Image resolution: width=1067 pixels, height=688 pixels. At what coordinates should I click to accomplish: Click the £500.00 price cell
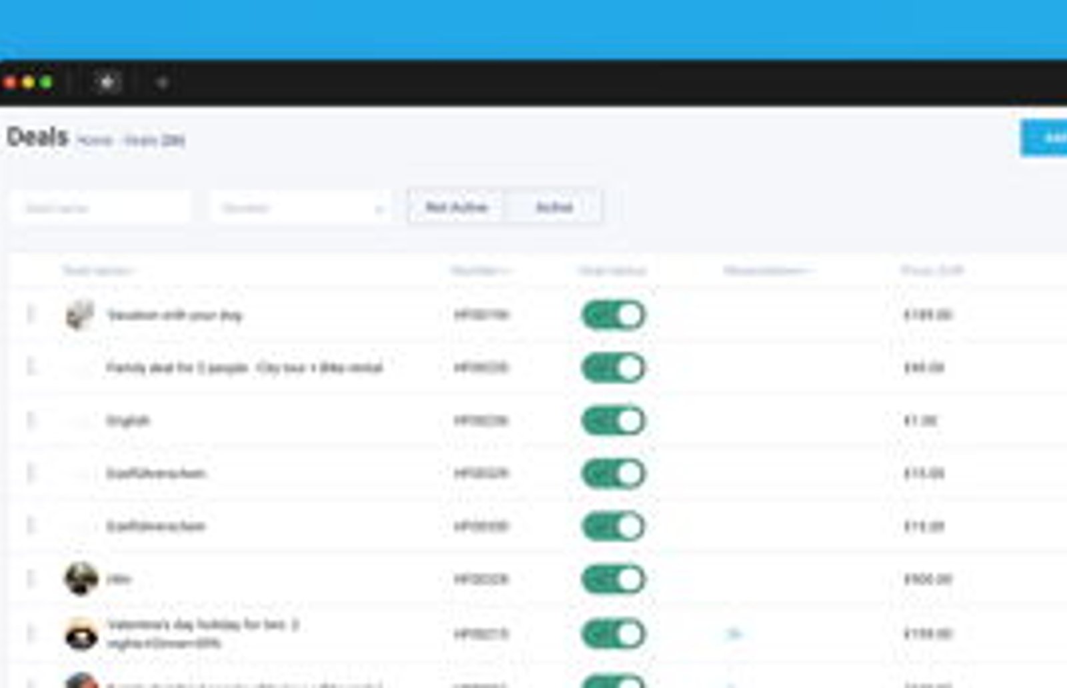point(928,579)
